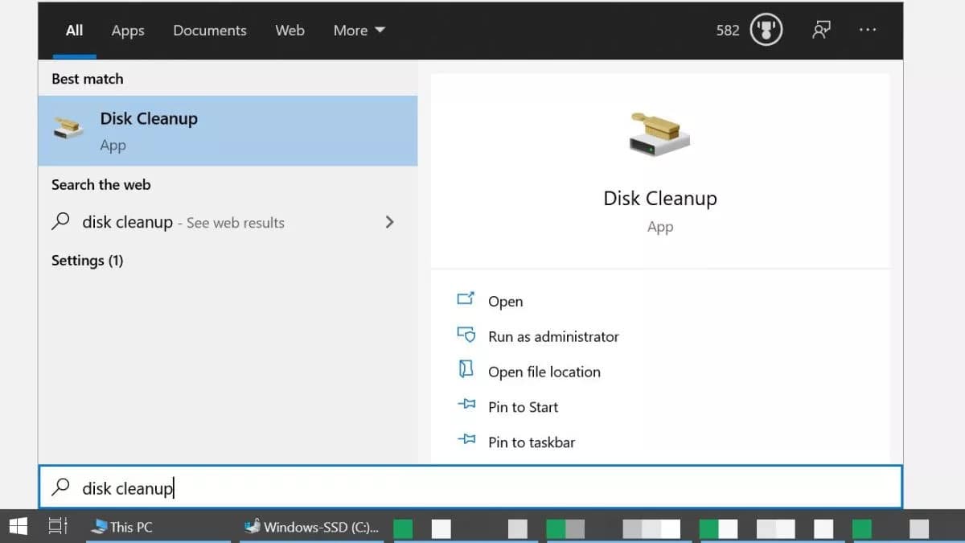
Task: Select the Apps filter tab
Action: click(127, 30)
